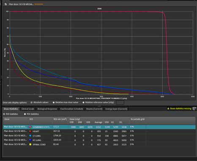Screen dimensions: 197x161
Task: Select Relative max dose value option
Action: tap(54, 103)
